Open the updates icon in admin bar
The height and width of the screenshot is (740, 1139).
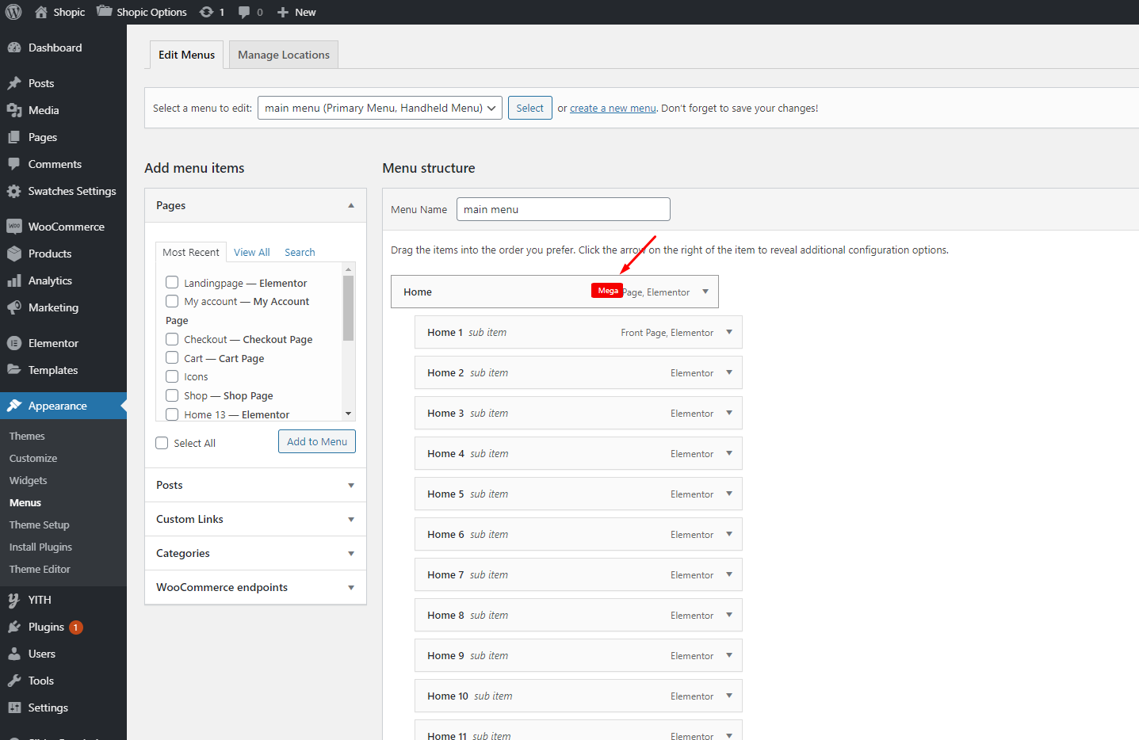pos(207,12)
